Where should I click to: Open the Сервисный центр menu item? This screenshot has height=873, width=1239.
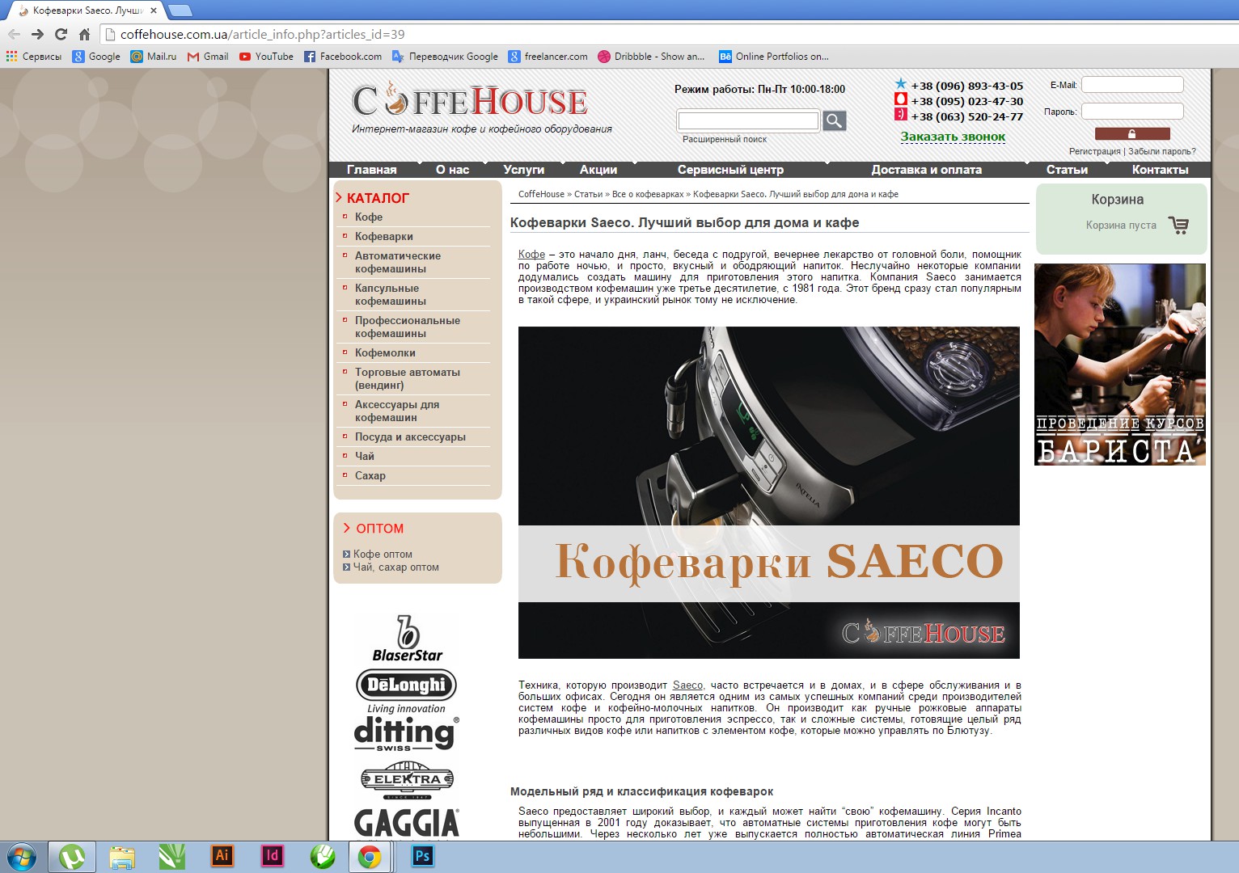tap(730, 170)
